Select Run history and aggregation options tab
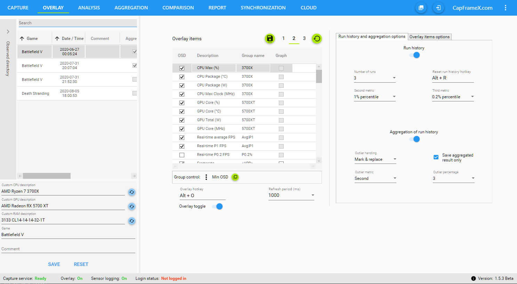The width and height of the screenshot is (517, 284). pyautogui.click(x=372, y=36)
